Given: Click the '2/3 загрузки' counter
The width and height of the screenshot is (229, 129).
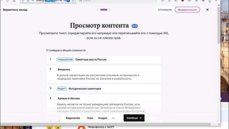Looking at the screenshot, I should (x=165, y=10).
